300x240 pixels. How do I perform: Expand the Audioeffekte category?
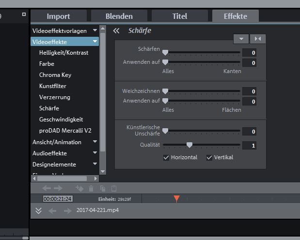(95, 153)
